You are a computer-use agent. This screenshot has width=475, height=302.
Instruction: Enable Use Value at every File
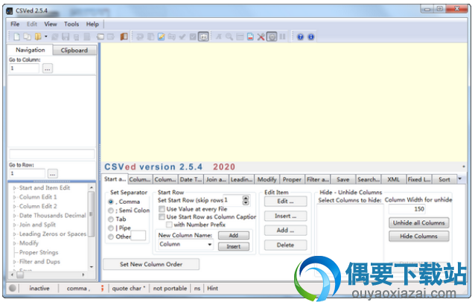point(162,209)
